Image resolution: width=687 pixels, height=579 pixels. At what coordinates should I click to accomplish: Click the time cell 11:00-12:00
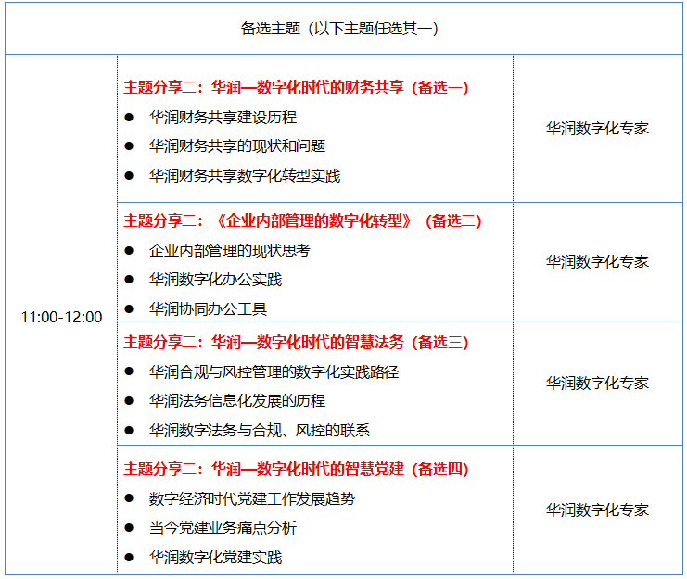61,317
